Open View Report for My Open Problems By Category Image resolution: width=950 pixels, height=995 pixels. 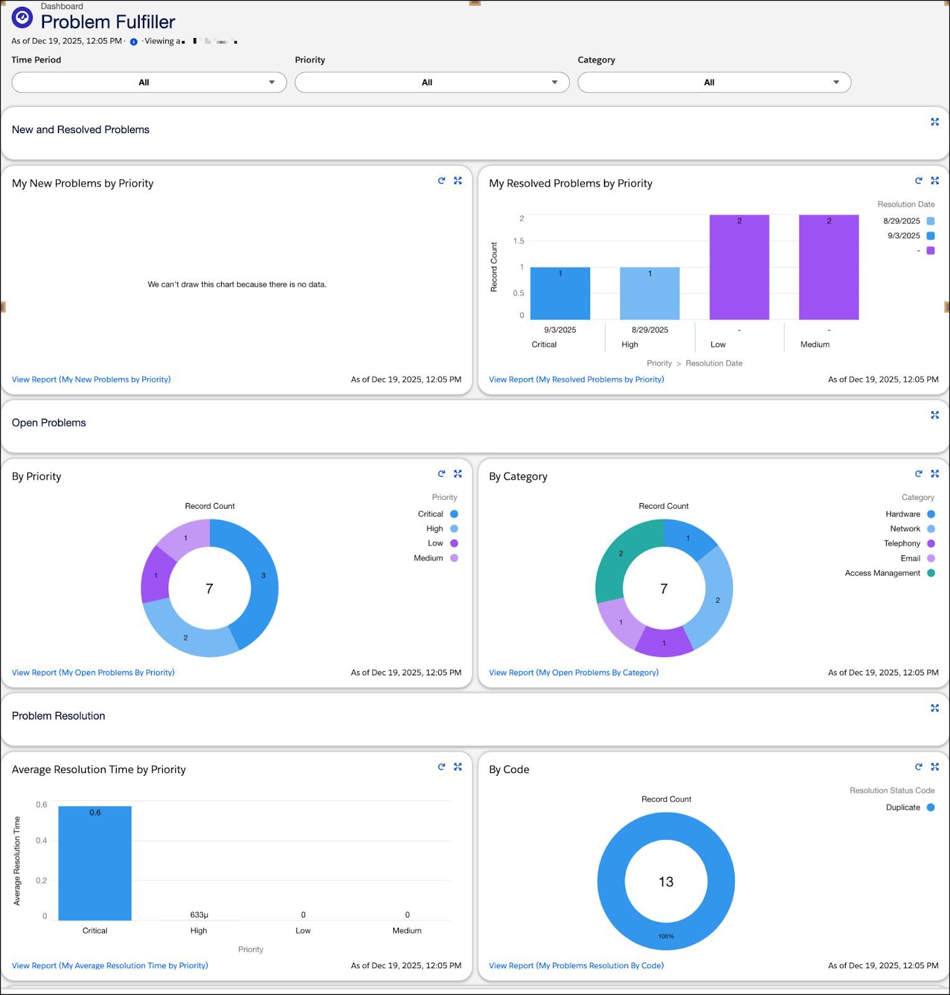point(573,672)
